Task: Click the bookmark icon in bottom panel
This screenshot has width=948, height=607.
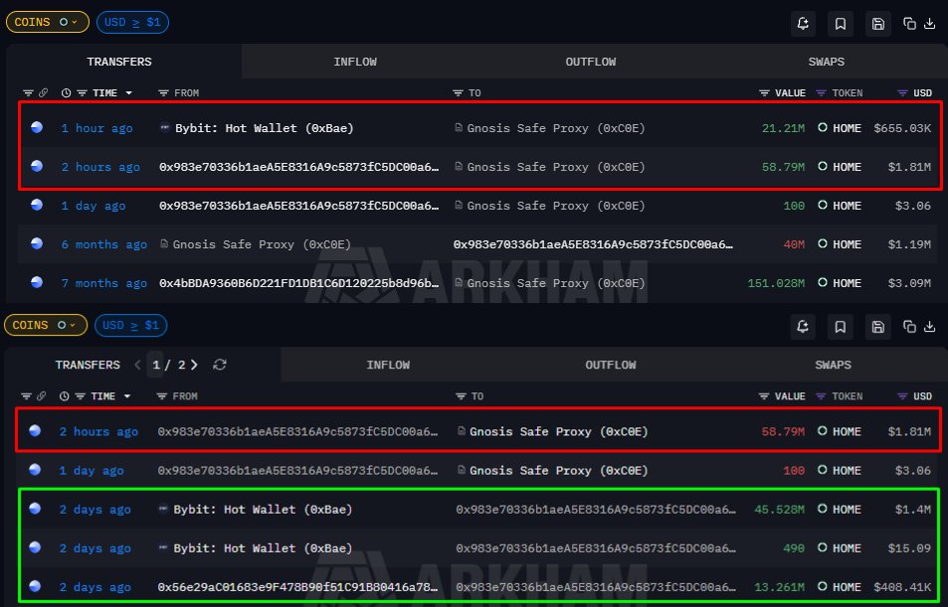Action: tap(841, 326)
